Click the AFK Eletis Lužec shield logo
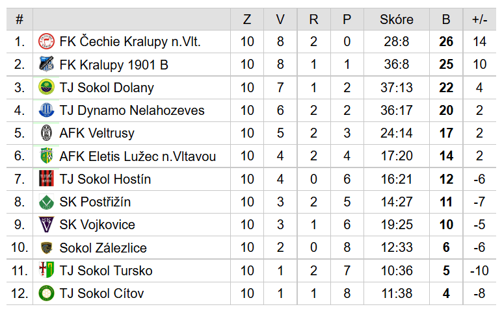Image resolution: width=502 pixels, height=309 pixels. [46, 156]
